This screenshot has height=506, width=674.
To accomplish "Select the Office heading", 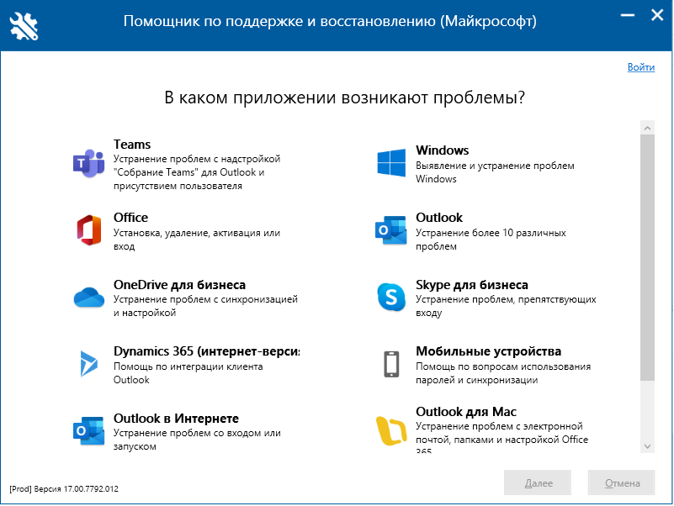I will 130,218.
